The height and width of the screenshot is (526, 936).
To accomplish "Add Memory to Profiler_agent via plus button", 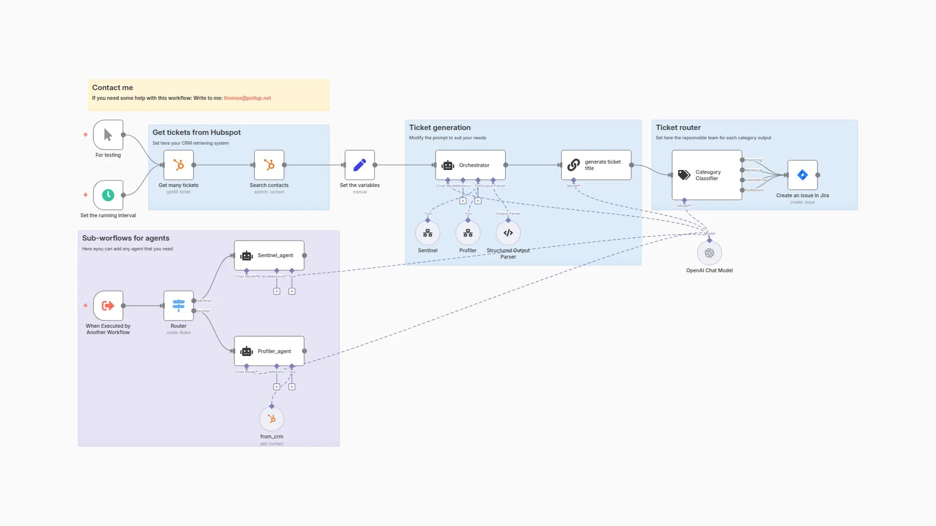I will coord(276,387).
